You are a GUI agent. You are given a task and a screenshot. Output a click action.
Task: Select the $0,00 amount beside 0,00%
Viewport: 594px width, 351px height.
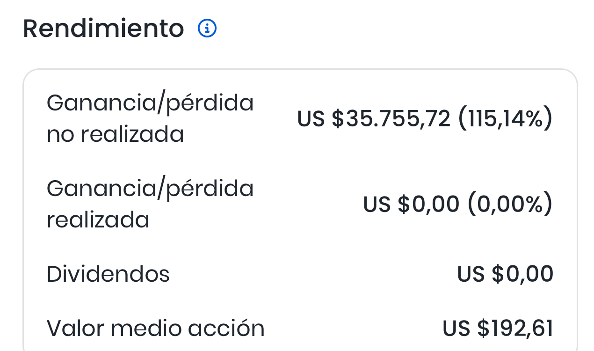coord(428,204)
